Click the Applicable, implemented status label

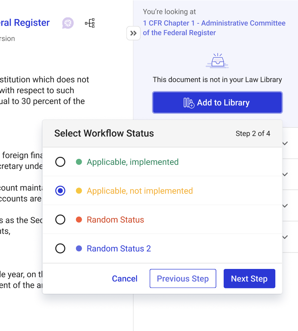point(133,162)
